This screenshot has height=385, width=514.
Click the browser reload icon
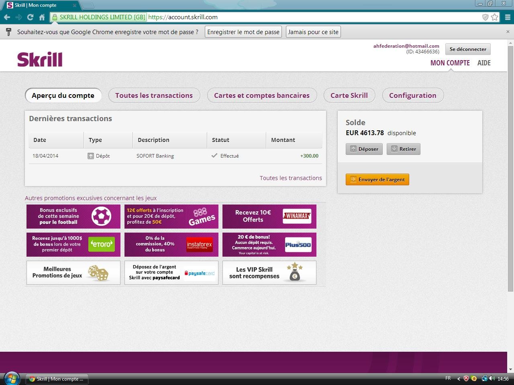click(x=30, y=17)
